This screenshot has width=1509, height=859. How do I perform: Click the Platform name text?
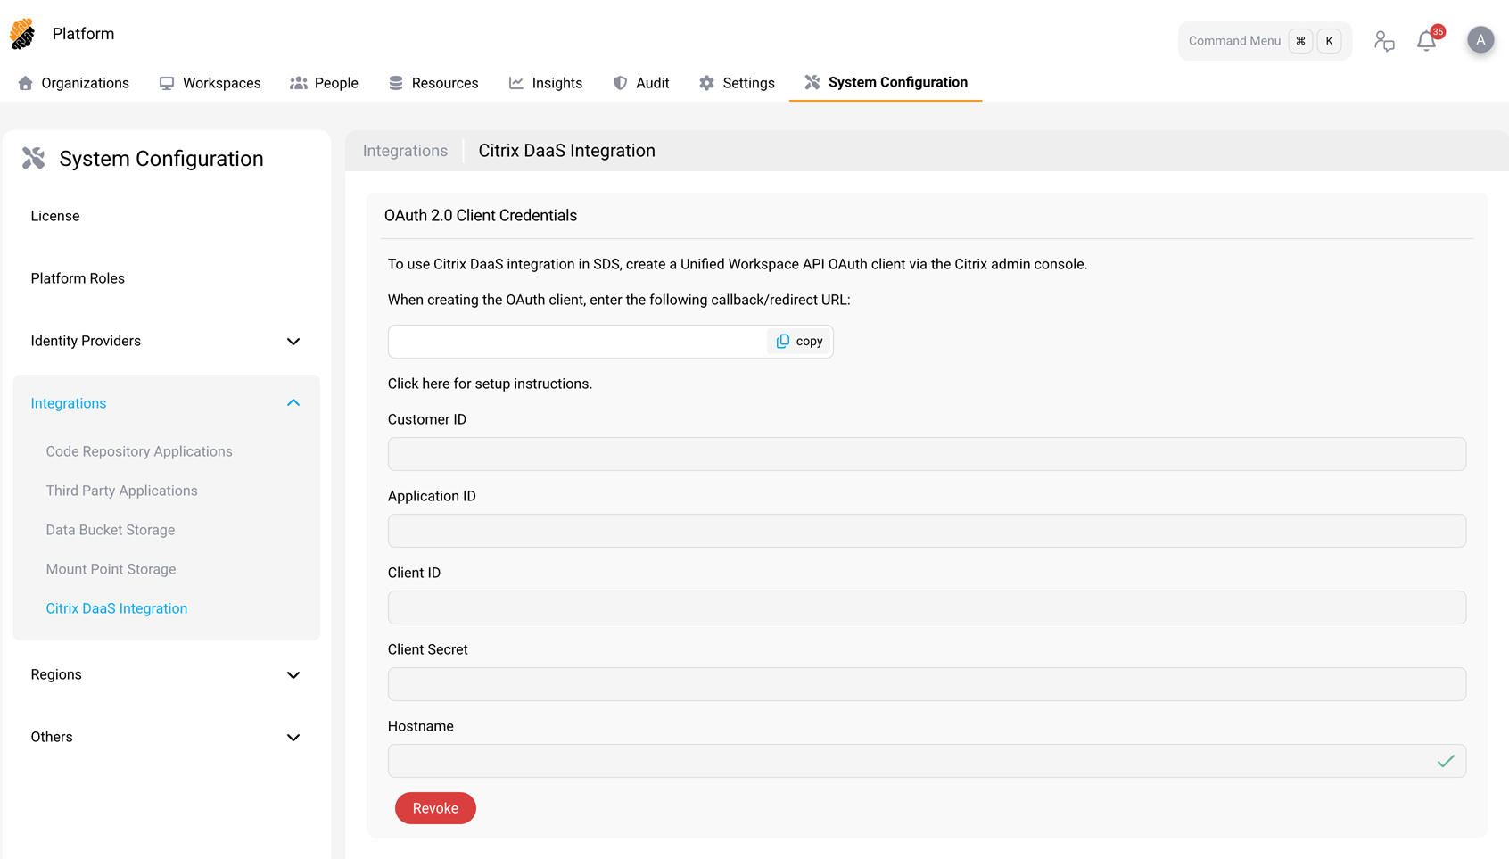pyautogui.click(x=83, y=34)
